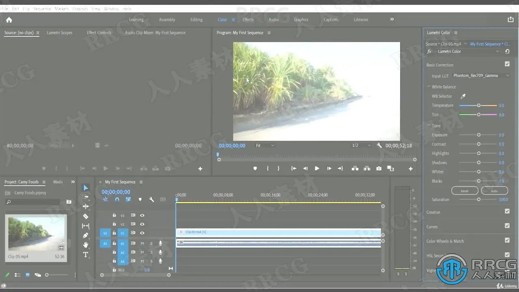Switch to the Editing workspace tab
The height and width of the screenshot is (292, 519).
coord(196,20)
